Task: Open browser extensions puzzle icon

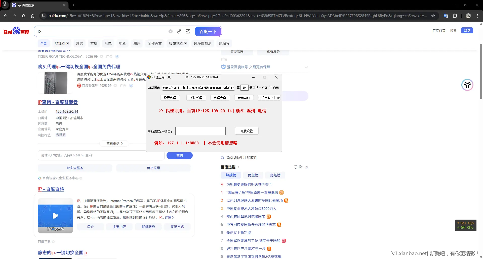Action: pos(455,16)
